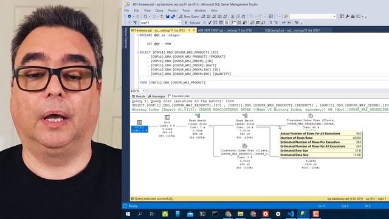Screen dimensions: 389x219
Task: Select Clustered Index Scan on OSUSR_WR2_ORDERLINE
Action: (x=311, y=121)
